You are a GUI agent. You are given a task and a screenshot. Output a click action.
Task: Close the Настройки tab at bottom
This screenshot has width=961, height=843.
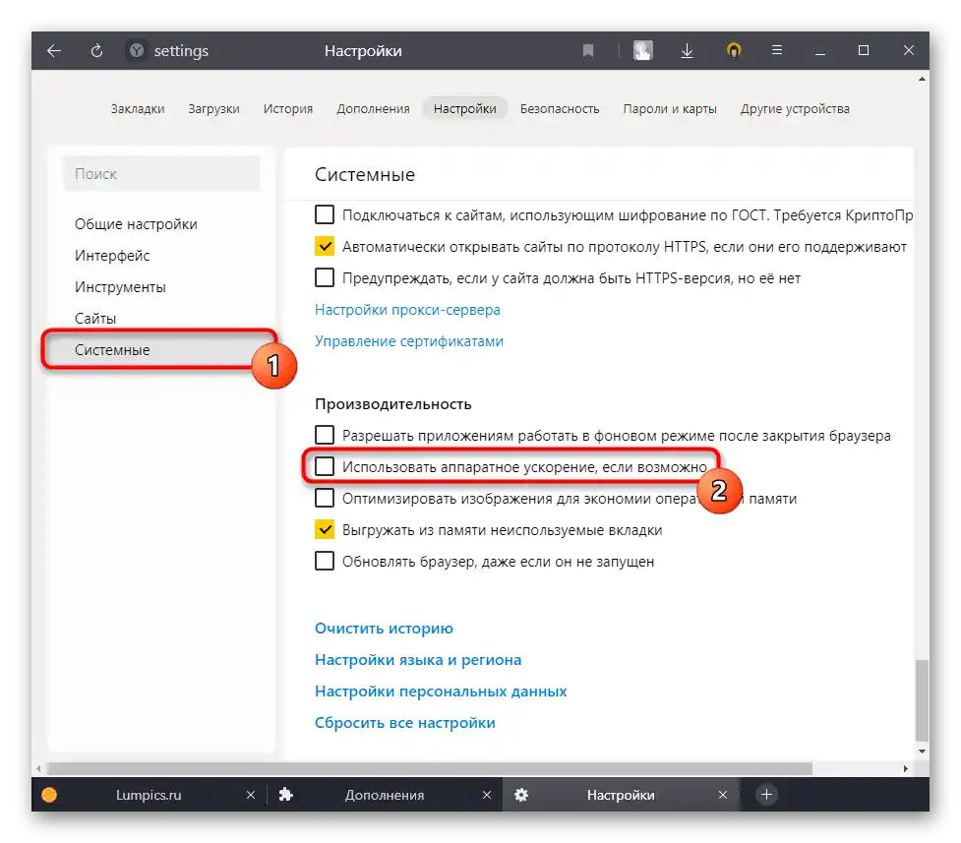(x=723, y=795)
